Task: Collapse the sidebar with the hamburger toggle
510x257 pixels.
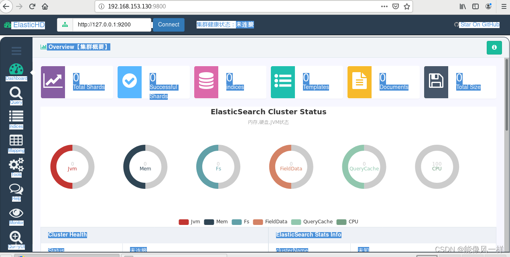Action: (x=16, y=51)
